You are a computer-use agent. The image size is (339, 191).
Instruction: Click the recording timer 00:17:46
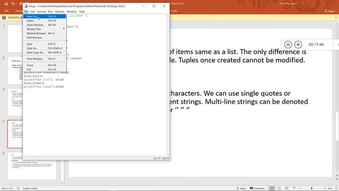(x=316, y=45)
